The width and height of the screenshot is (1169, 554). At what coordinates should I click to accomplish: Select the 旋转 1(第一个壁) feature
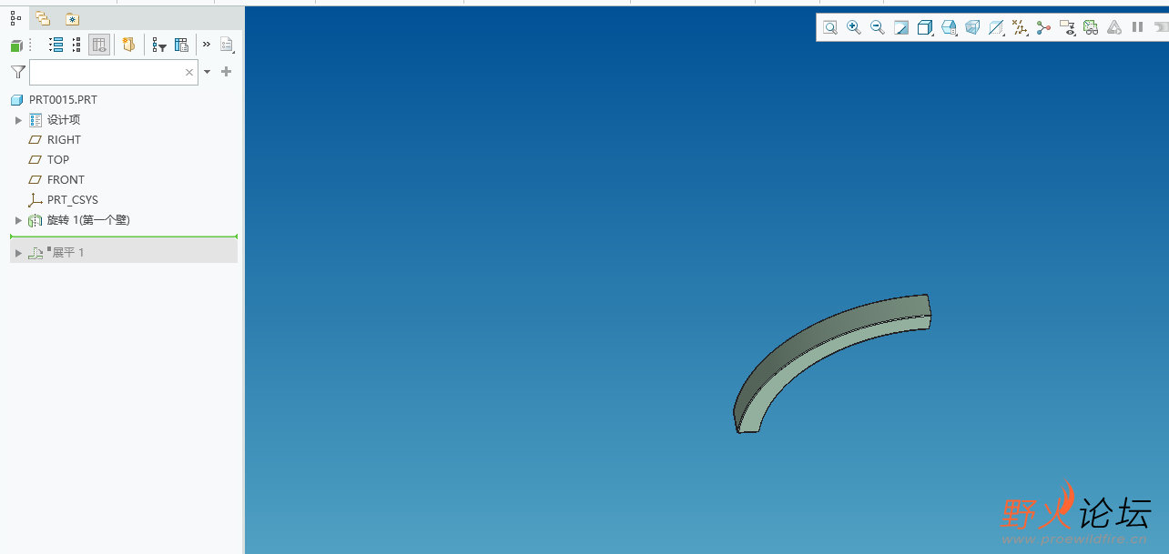[x=88, y=220]
